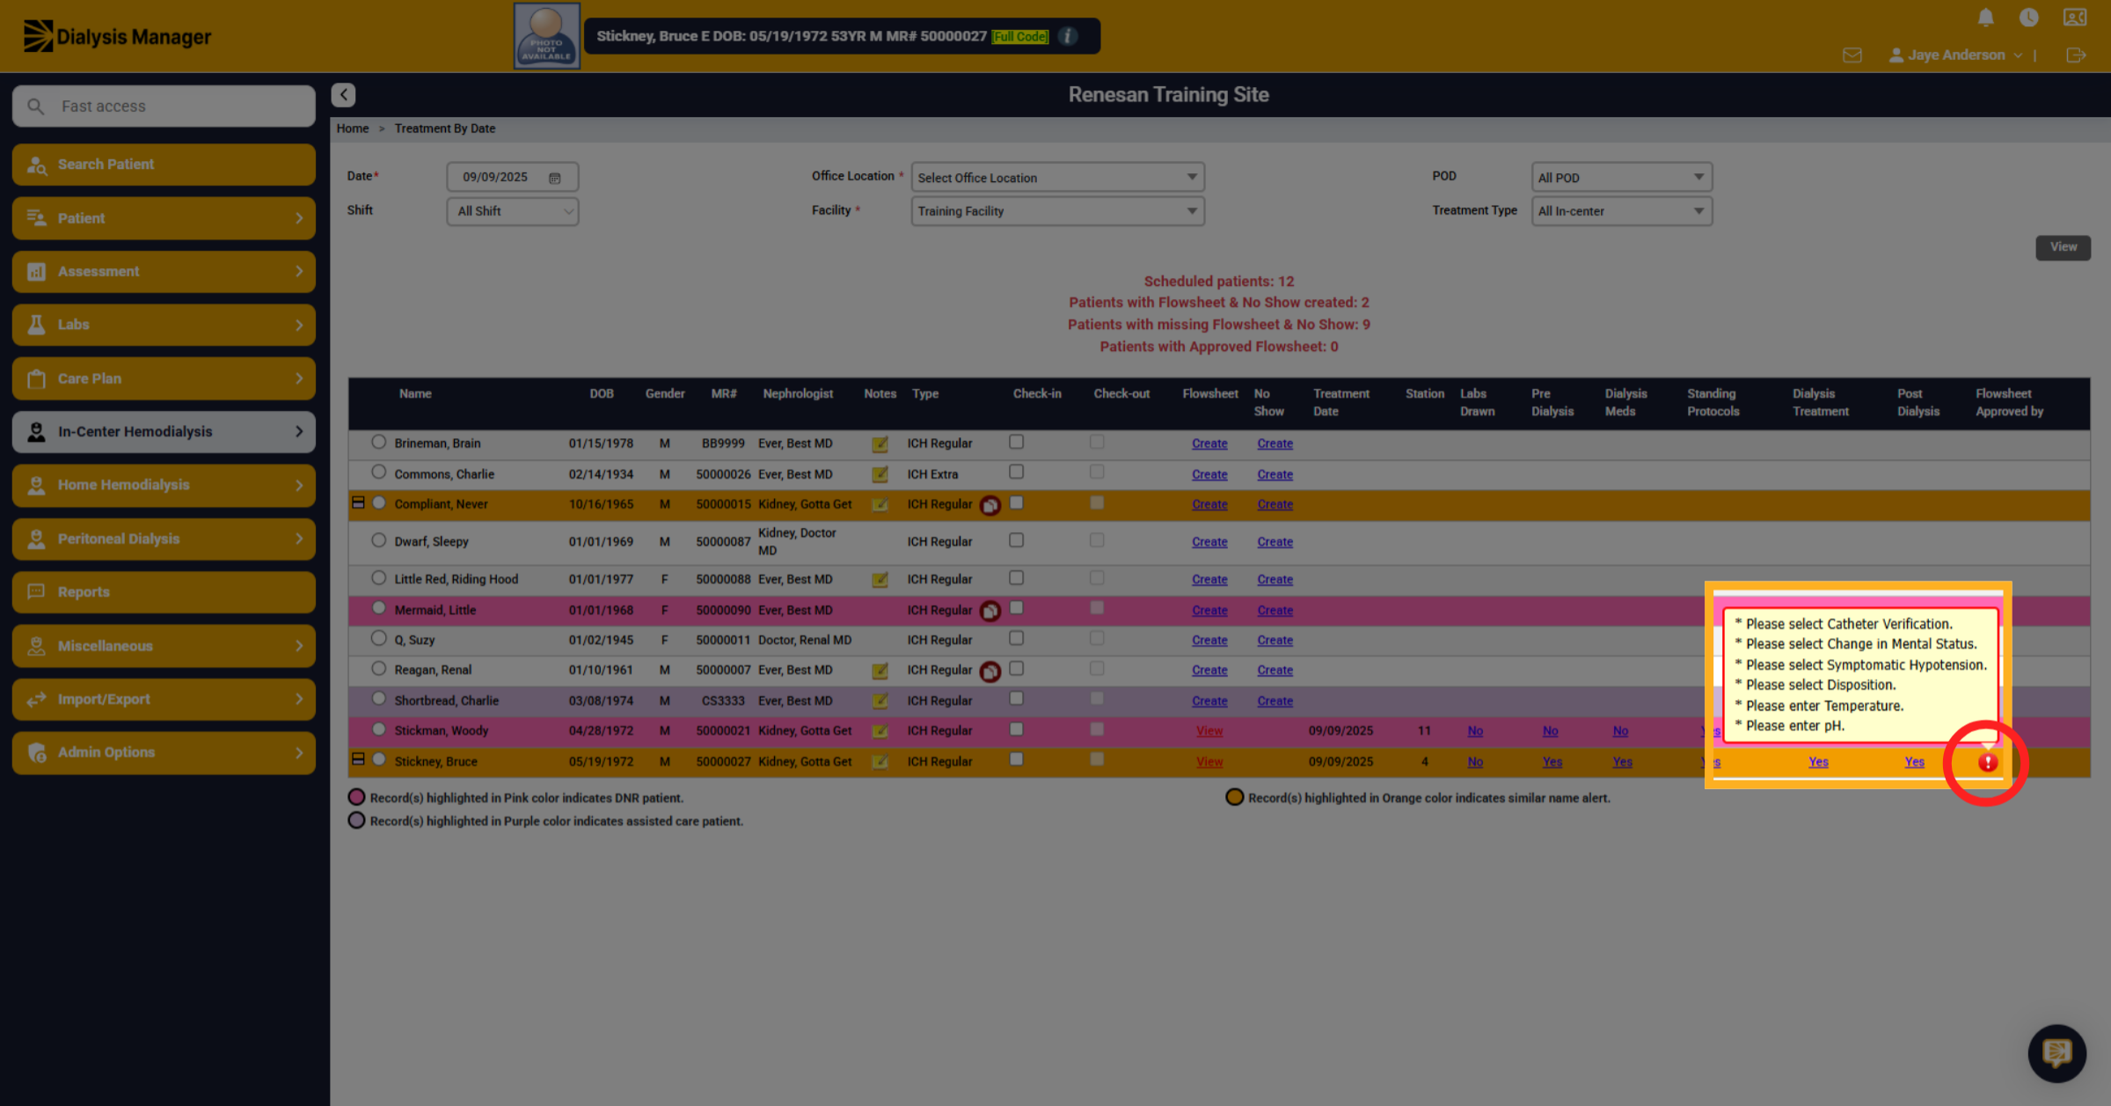Click the logout icon
This screenshot has width=2111, height=1106.
pyautogui.click(x=2076, y=55)
